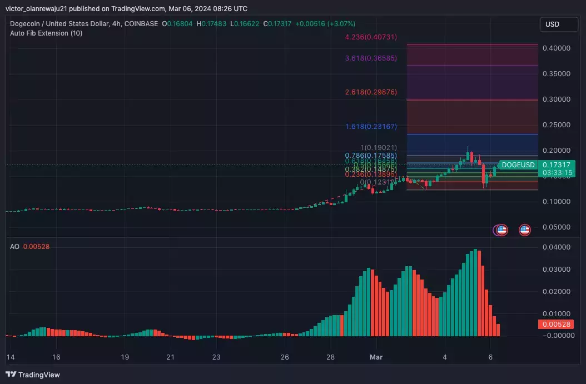586x384 pixels.
Task: Click the purple Fib extension zone
Action: tap(473, 83)
